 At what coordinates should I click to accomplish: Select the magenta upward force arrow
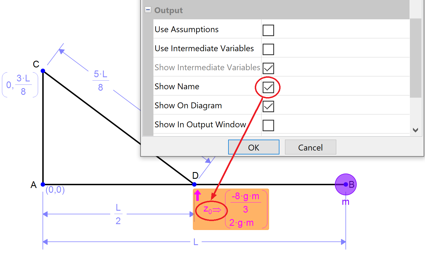(198, 195)
